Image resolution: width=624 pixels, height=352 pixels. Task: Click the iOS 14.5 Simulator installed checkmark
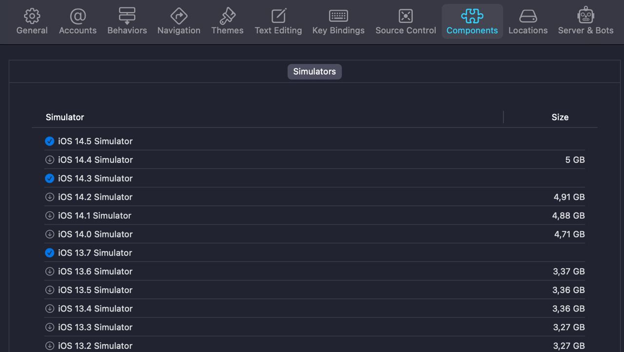point(49,141)
